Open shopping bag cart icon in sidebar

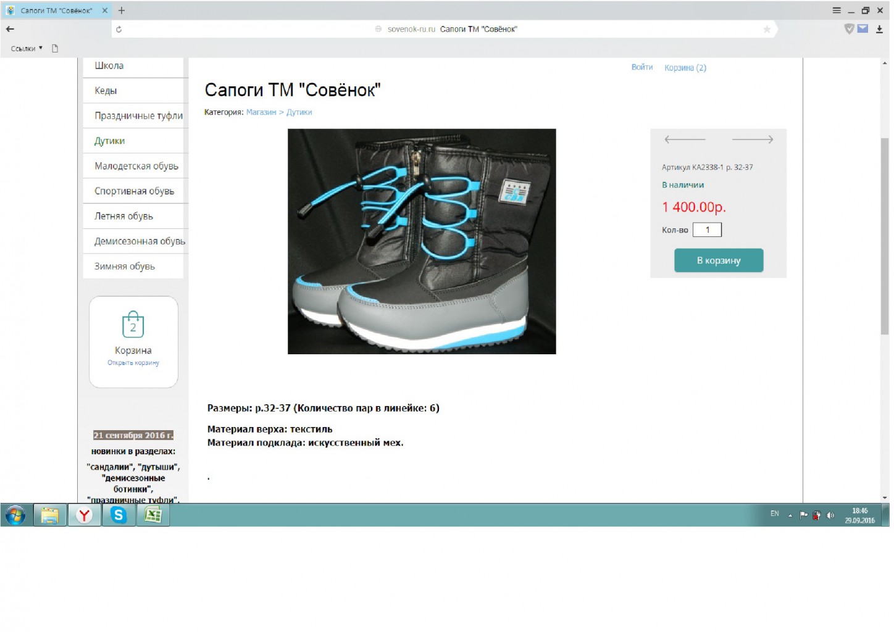click(133, 325)
